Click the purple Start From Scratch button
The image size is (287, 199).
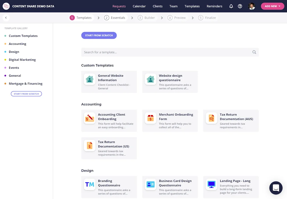tap(99, 35)
